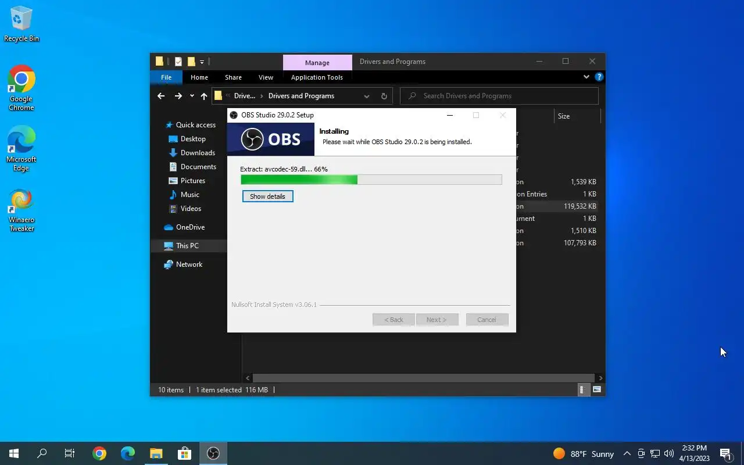Image resolution: width=744 pixels, height=465 pixels.
Task: Open the Application Tools tab
Action: [317, 77]
